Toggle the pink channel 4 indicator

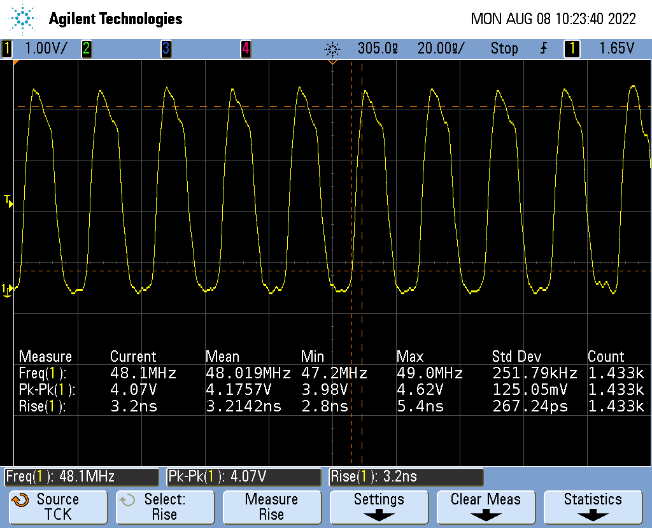[245, 48]
